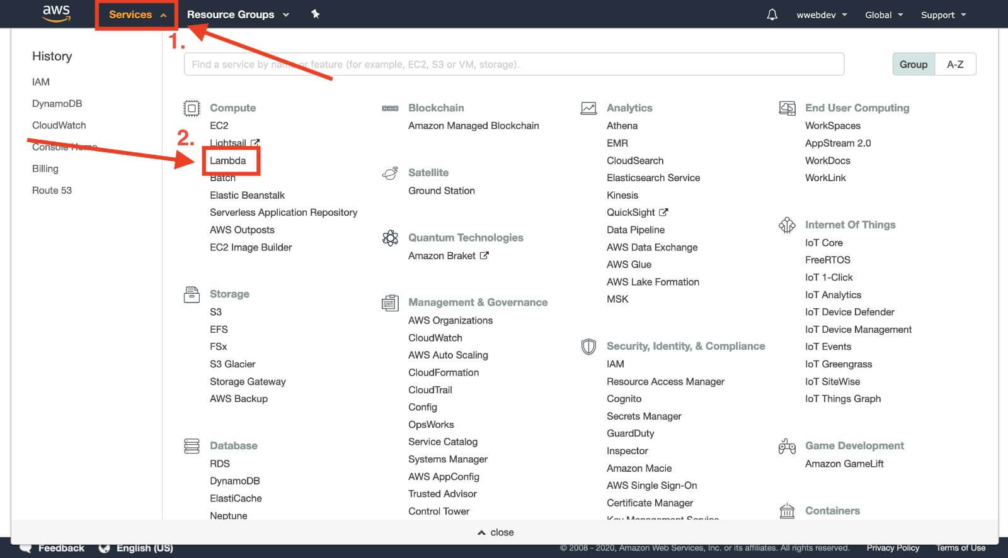Open the S3 storage service
The width and height of the screenshot is (1008, 558).
[216, 312]
